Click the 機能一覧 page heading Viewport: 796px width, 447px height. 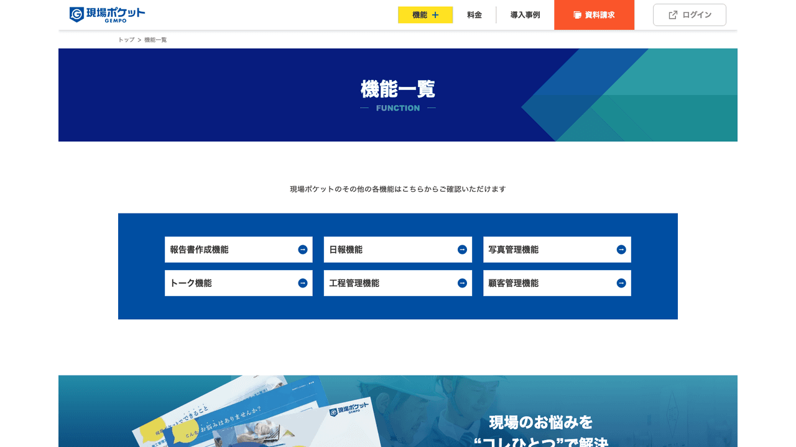tap(398, 89)
